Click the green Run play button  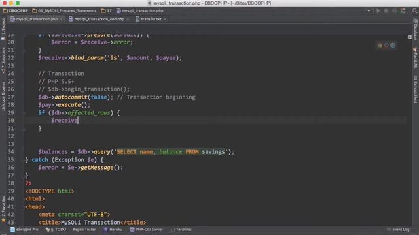coord(378,11)
